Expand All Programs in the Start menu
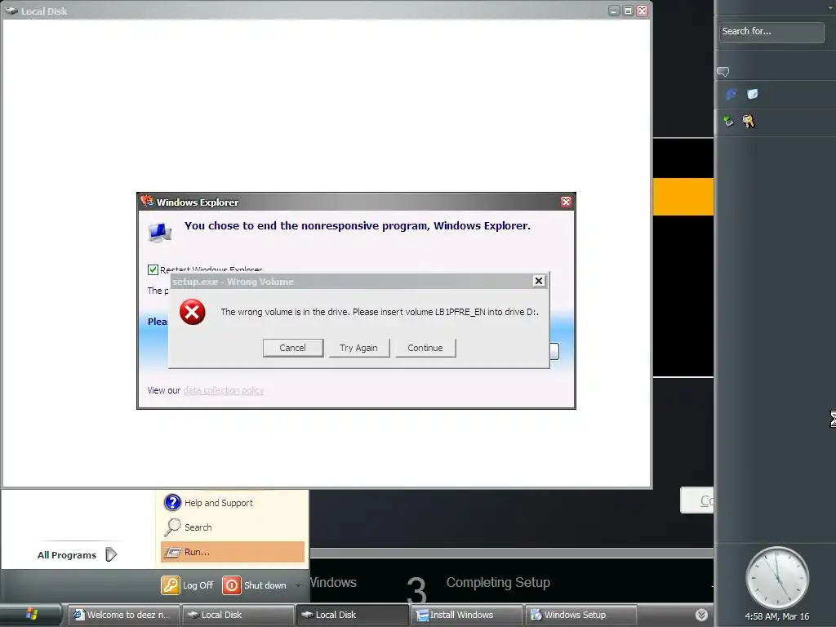The image size is (836, 627). [x=77, y=554]
